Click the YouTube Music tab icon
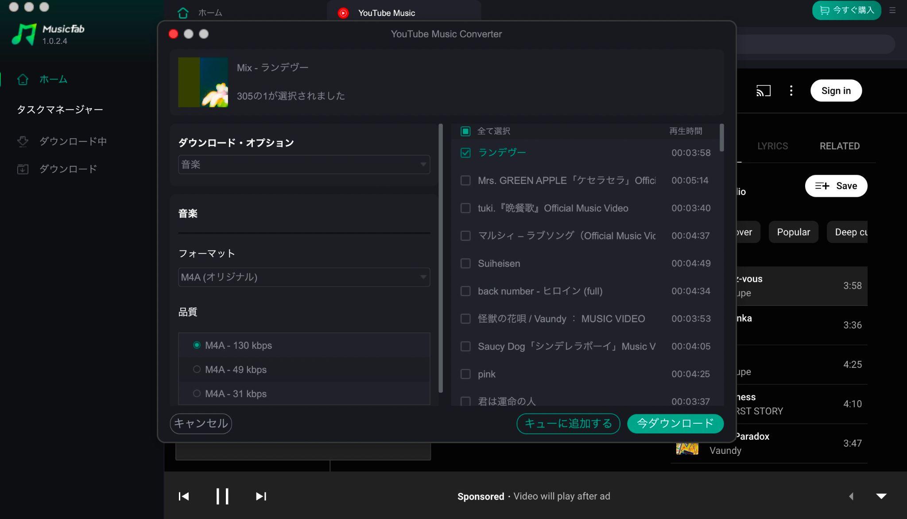The width and height of the screenshot is (907, 519). point(343,13)
